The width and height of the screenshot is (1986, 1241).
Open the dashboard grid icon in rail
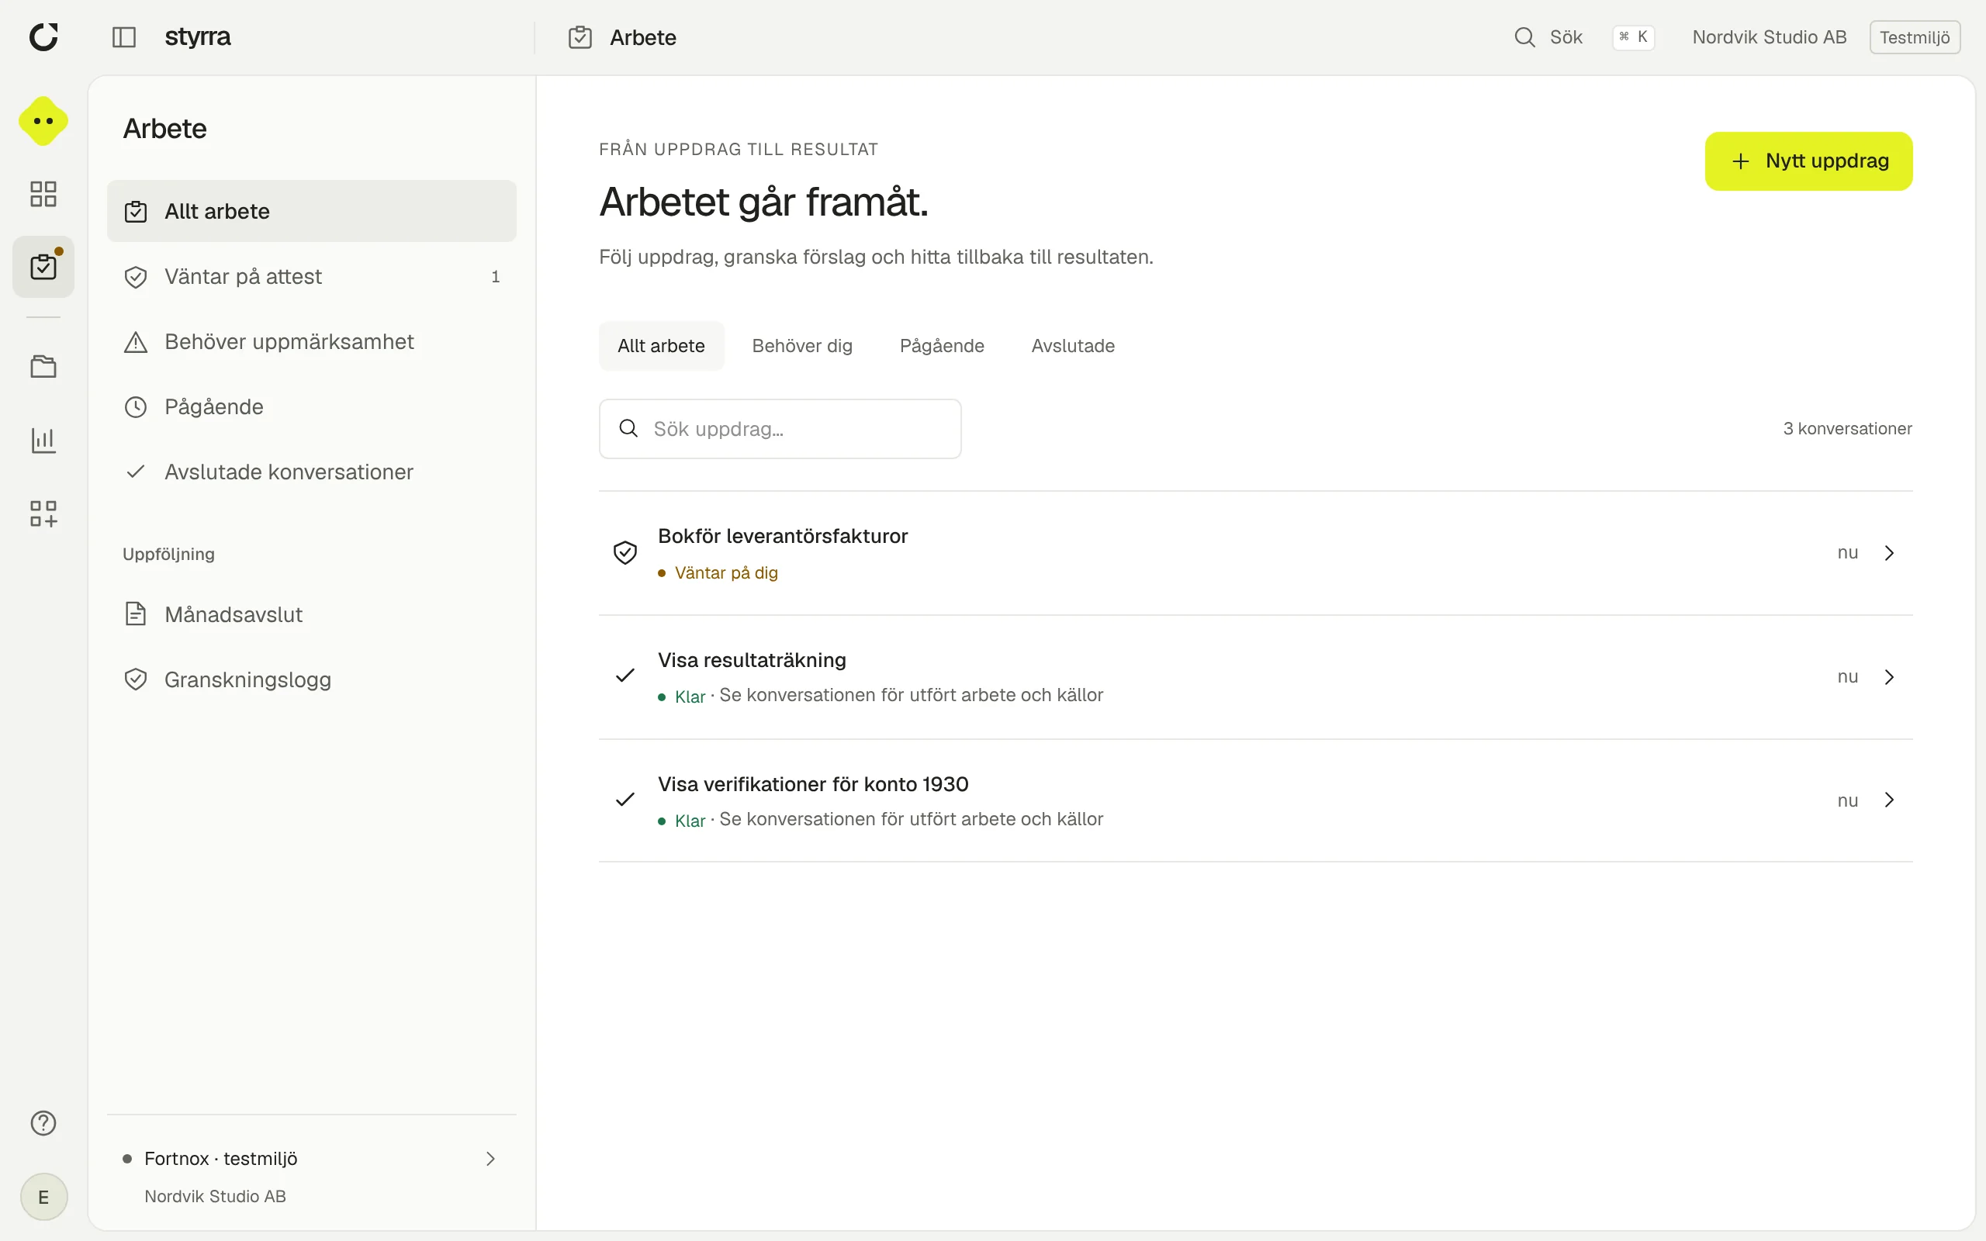43,194
